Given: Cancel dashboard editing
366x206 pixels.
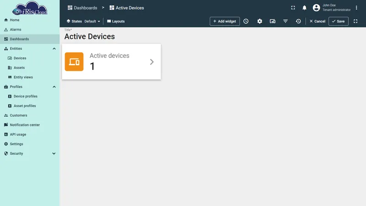Looking at the screenshot, I should pos(317,21).
